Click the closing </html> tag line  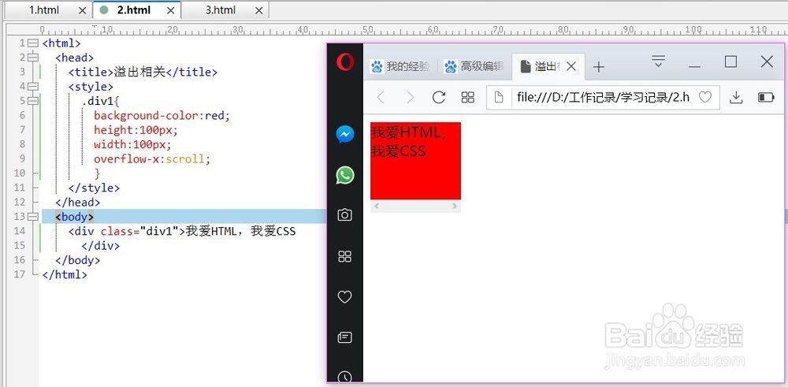(65, 274)
